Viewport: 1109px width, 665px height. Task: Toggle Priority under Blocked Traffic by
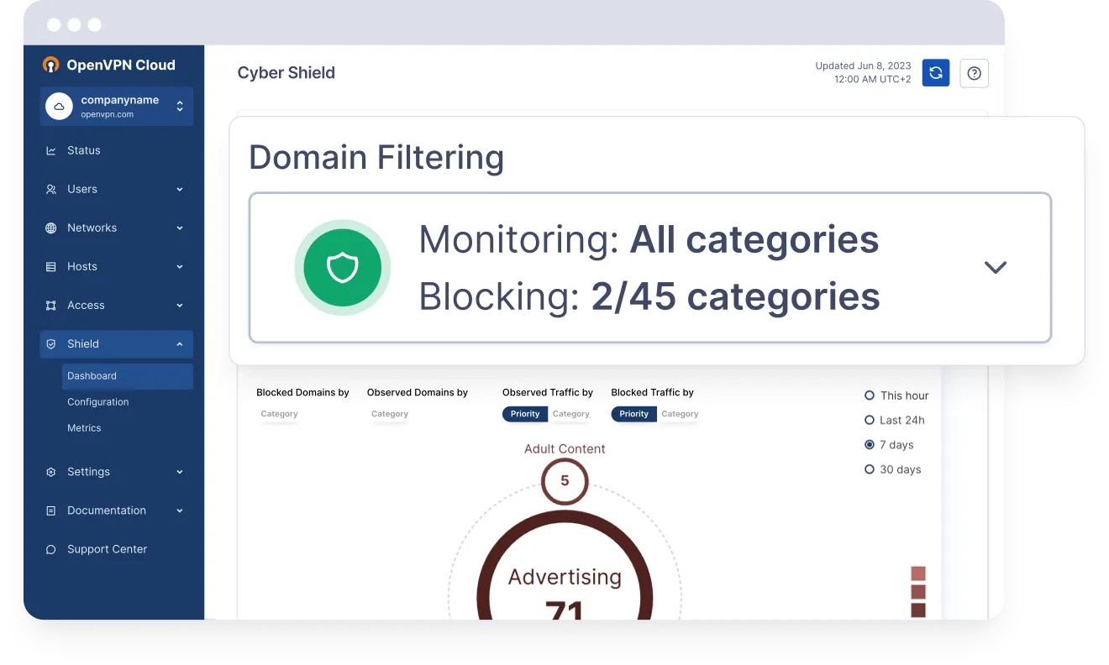coord(633,414)
